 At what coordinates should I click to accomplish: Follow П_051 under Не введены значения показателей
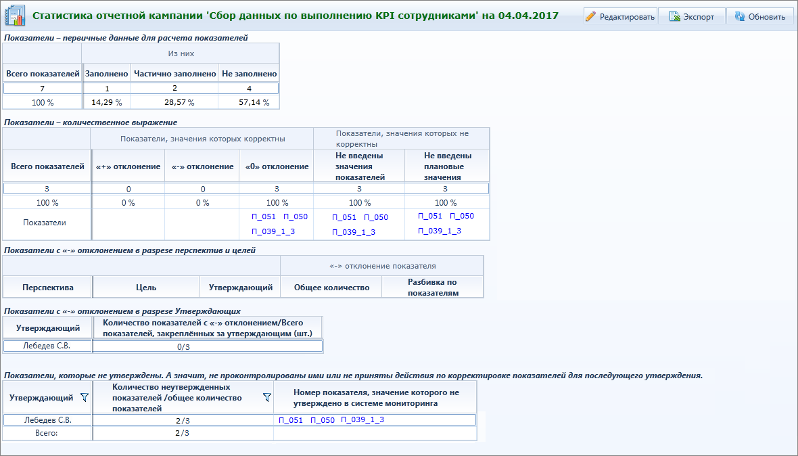(x=344, y=217)
